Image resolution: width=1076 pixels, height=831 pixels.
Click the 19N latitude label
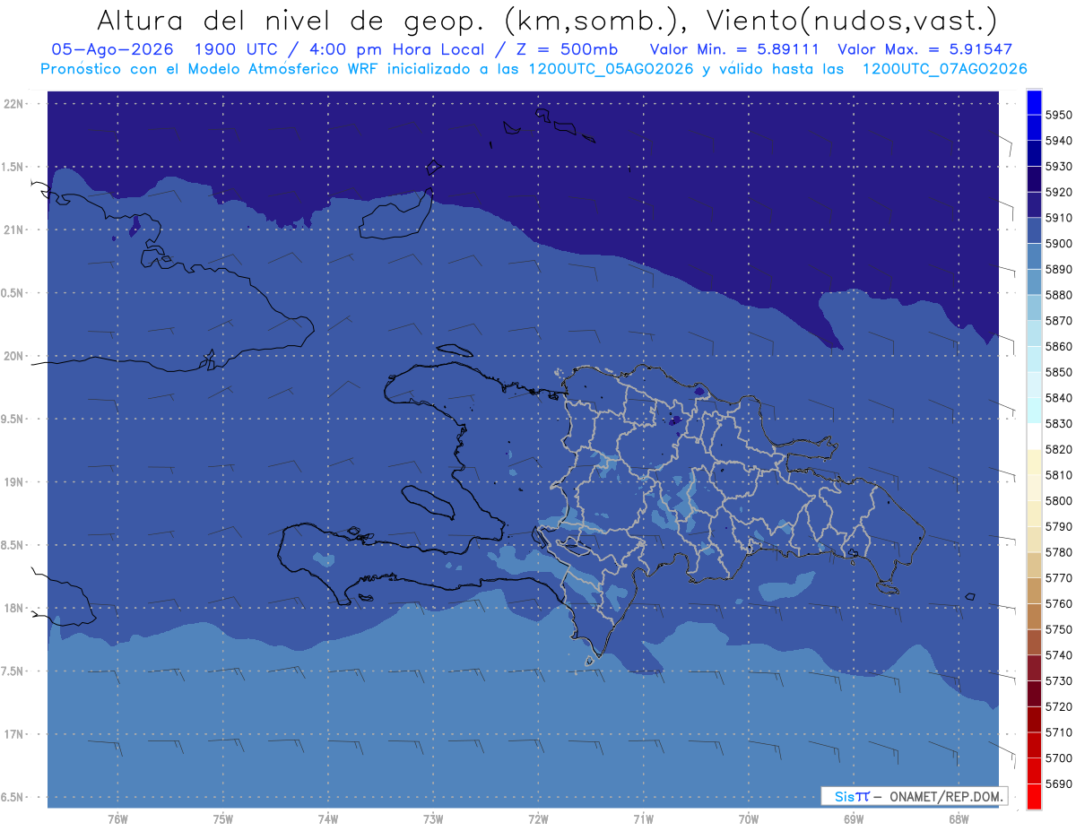(x=13, y=482)
